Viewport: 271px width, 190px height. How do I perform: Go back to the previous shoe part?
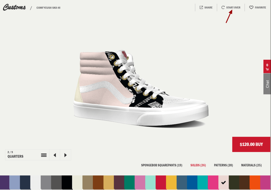point(55,155)
